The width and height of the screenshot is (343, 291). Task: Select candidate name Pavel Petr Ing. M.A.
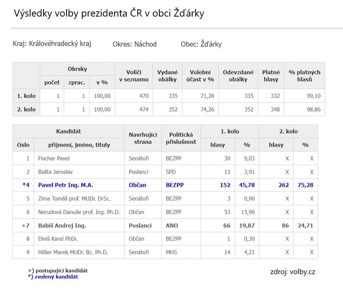pyautogui.click(x=66, y=185)
